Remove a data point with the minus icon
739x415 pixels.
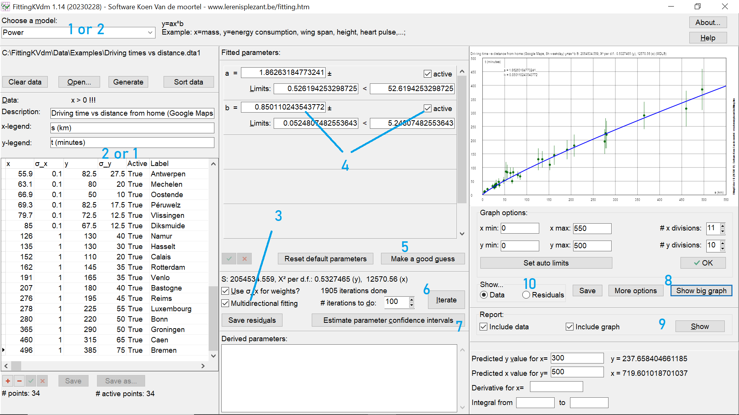click(x=19, y=381)
